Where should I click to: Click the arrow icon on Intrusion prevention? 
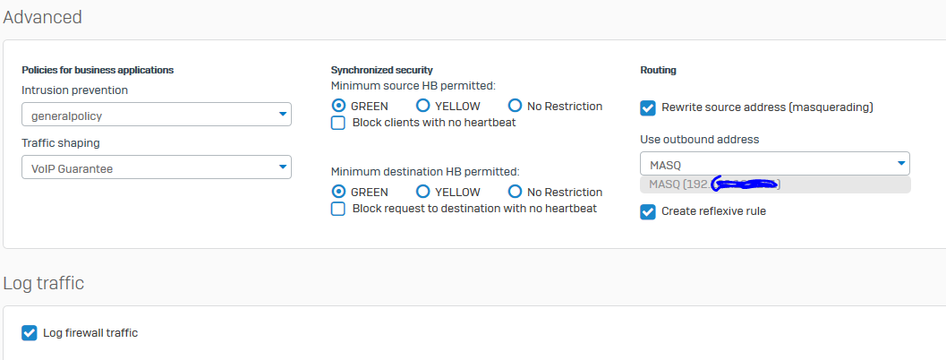pos(283,116)
